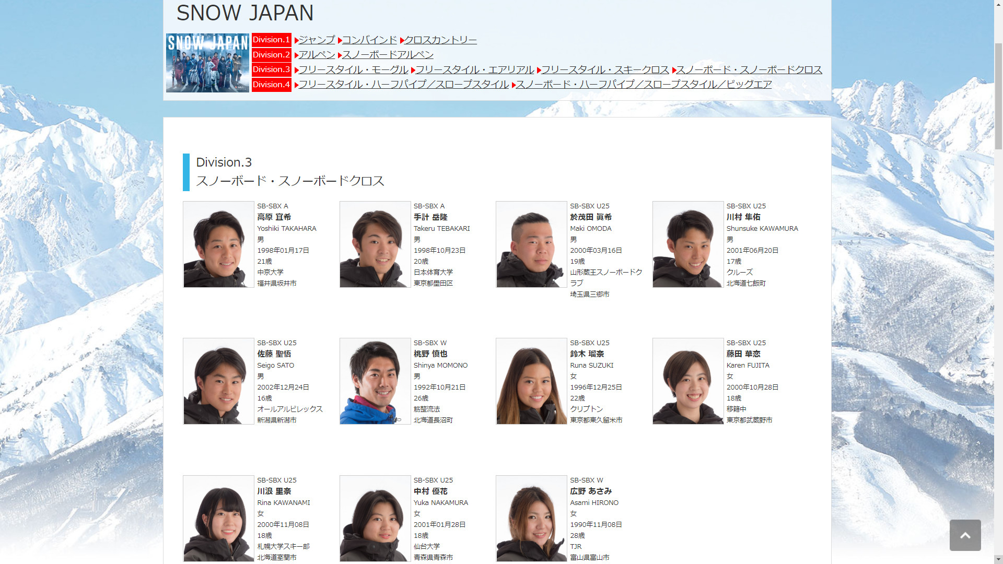Click Runa SUZUKI's profile photo
Image resolution: width=1003 pixels, height=564 pixels.
(x=531, y=381)
